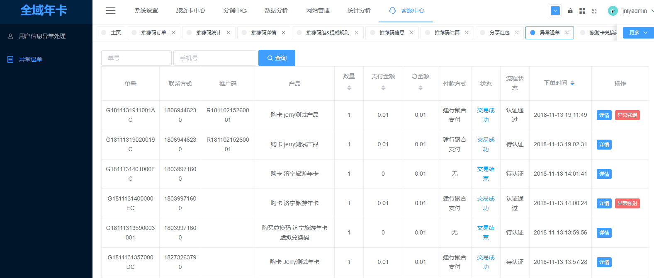Click the 单号 input field
This screenshot has height=278, width=654.
(136, 58)
